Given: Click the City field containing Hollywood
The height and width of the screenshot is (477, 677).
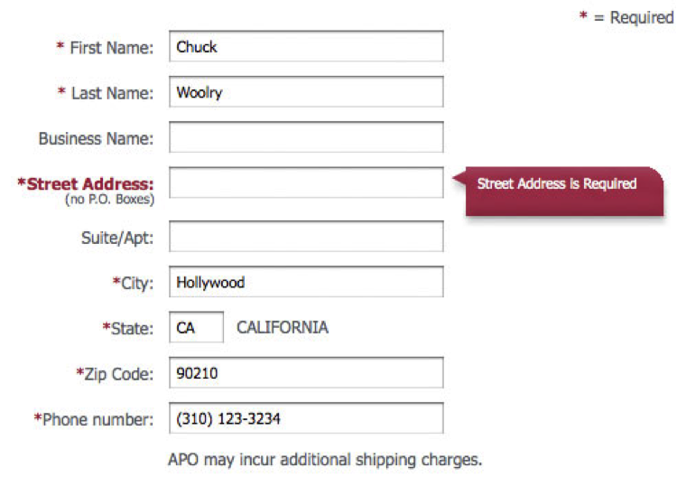Looking at the screenshot, I should [306, 282].
